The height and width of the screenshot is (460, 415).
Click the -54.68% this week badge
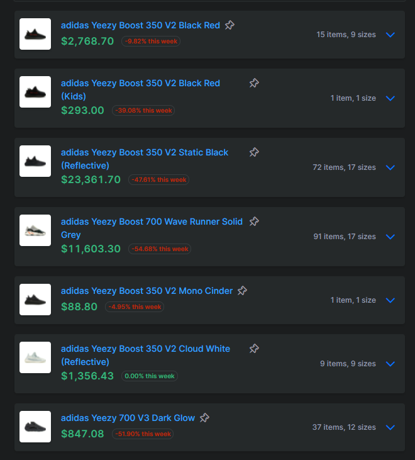pyautogui.click(x=160, y=249)
